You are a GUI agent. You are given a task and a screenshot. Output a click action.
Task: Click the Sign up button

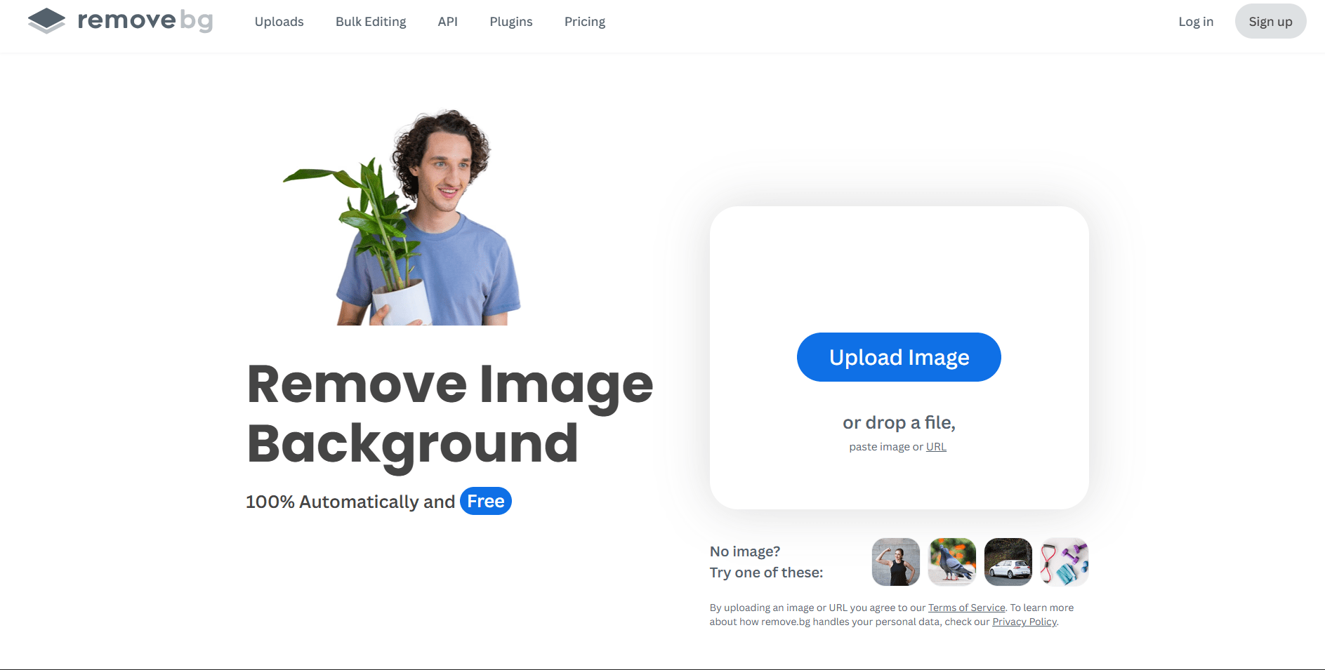(x=1270, y=21)
